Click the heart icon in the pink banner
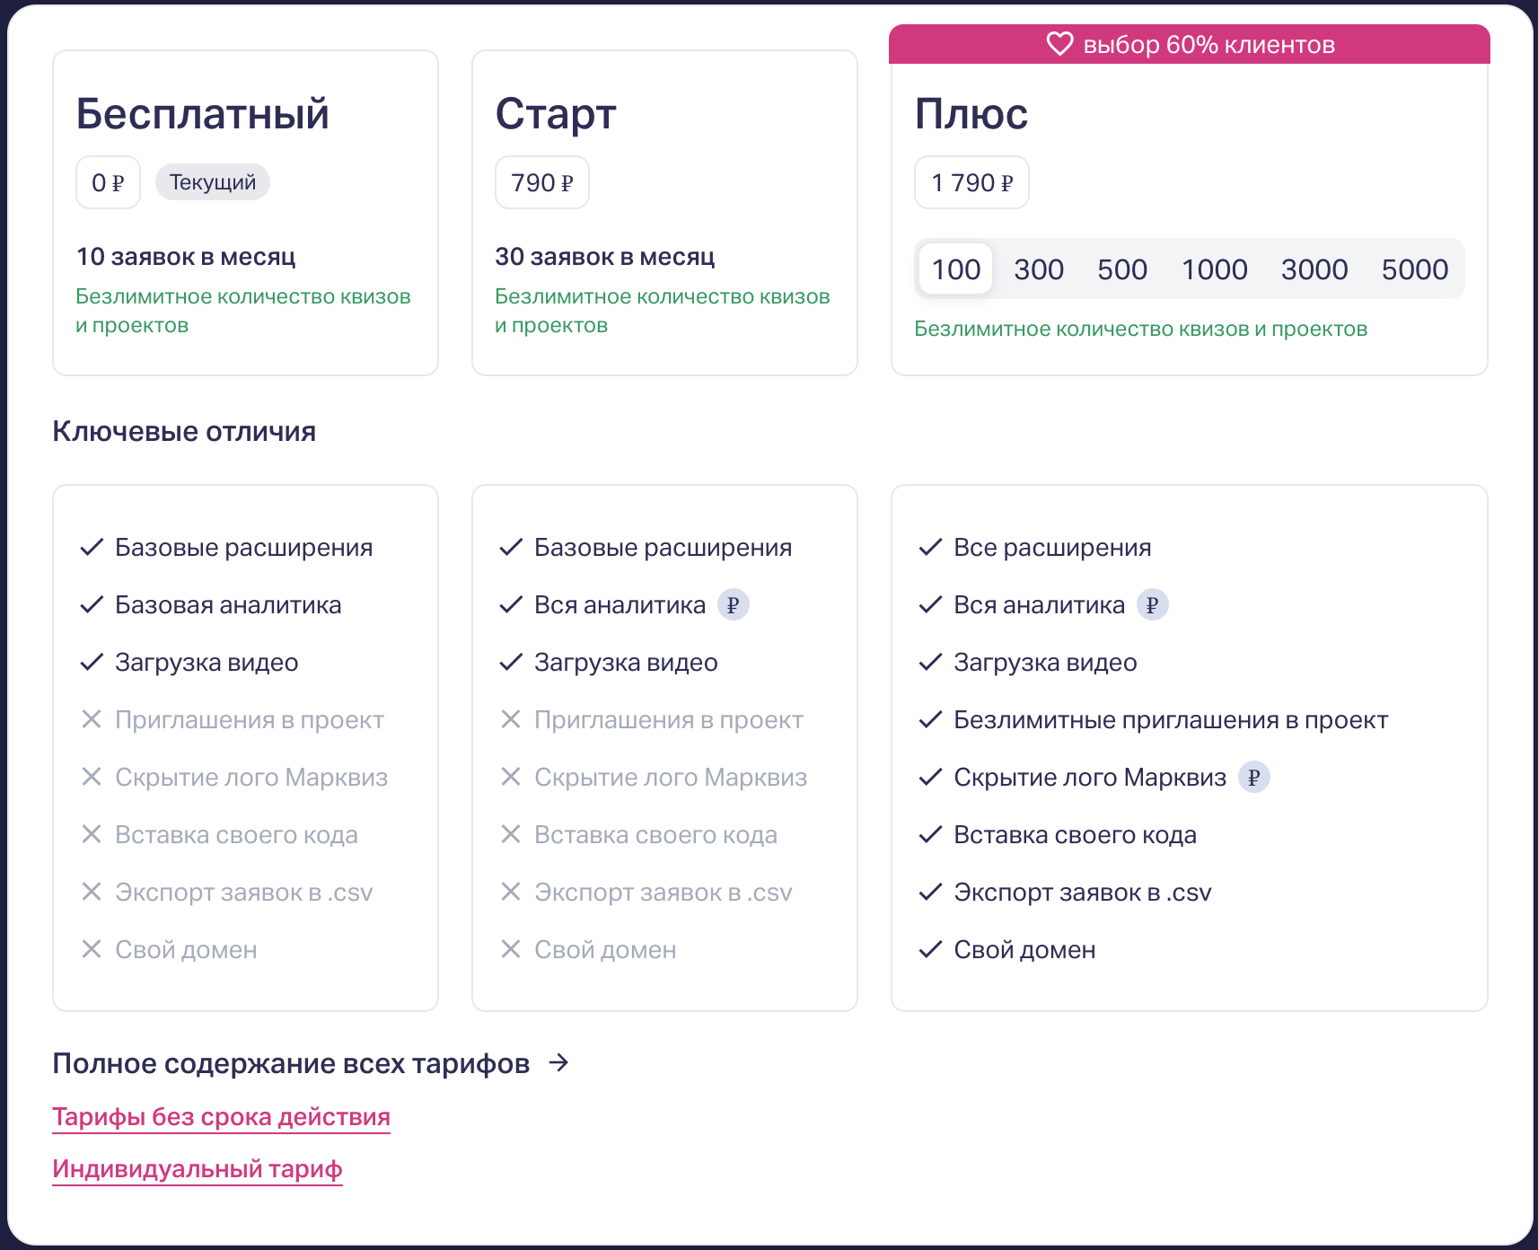 pos(1059,44)
